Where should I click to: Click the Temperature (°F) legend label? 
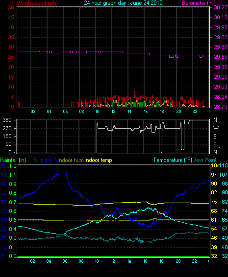[x=173, y=160]
